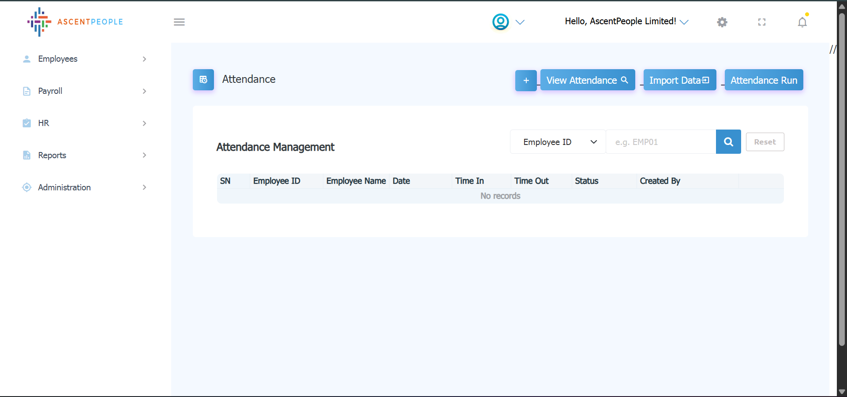Click the Attendance page icon
This screenshot has height=397, width=847.
[x=203, y=80]
